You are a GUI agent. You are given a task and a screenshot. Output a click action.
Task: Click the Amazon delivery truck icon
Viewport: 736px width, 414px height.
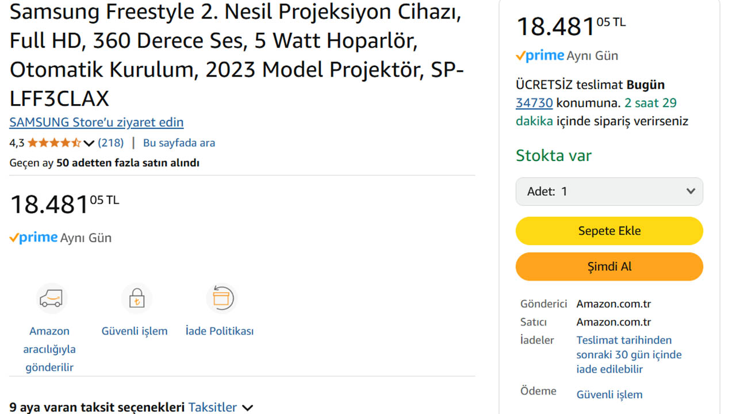click(x=51, y=298)
